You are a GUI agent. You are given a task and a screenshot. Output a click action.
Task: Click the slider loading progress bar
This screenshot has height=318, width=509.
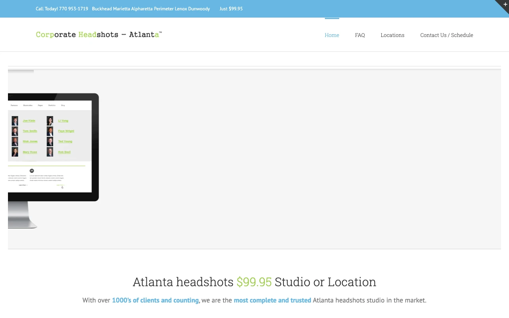(x=21, y=72)
